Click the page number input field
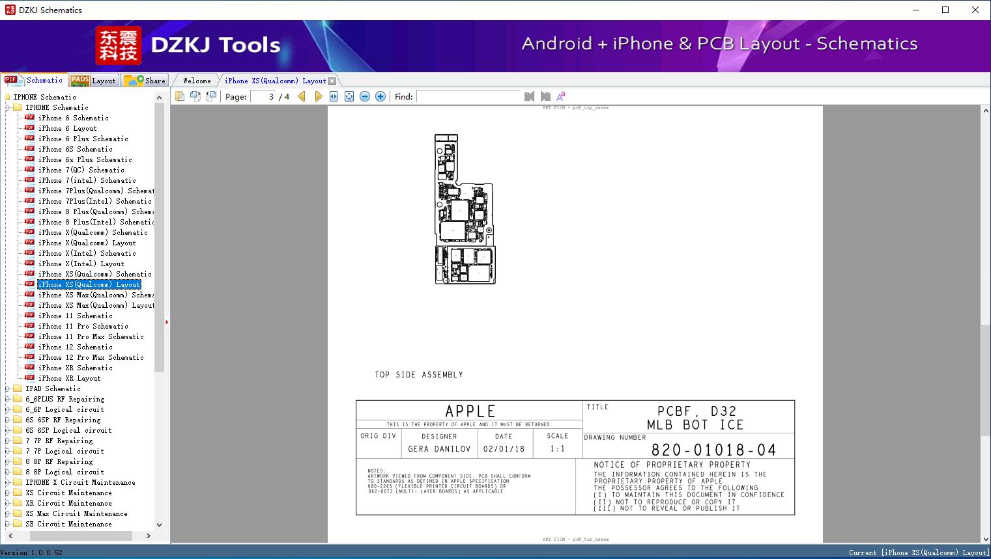 pos(264,96)
